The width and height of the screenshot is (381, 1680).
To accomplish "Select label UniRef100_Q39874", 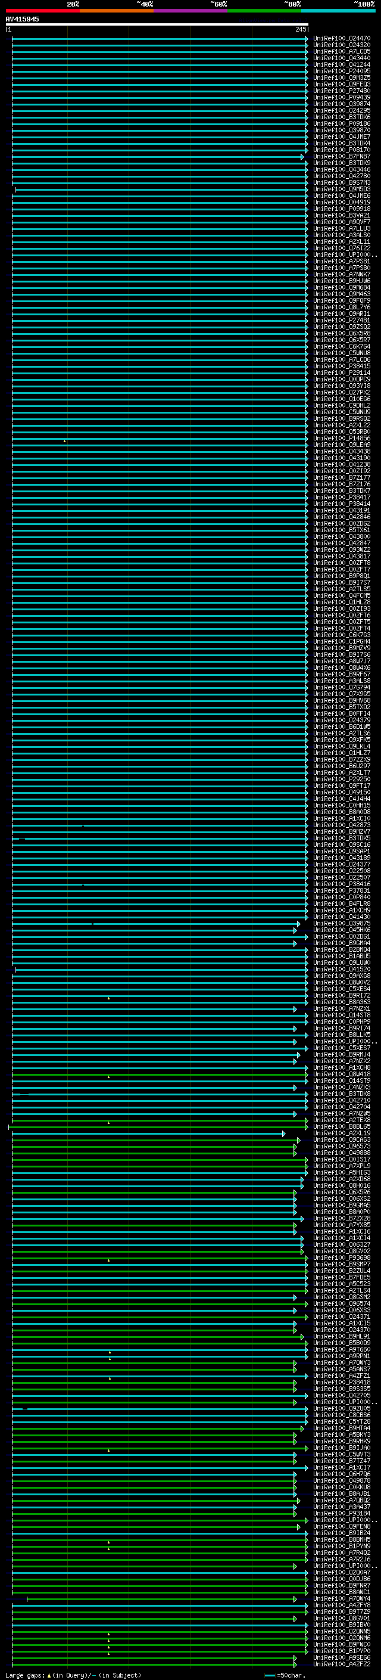I will (x=342, y=104).
